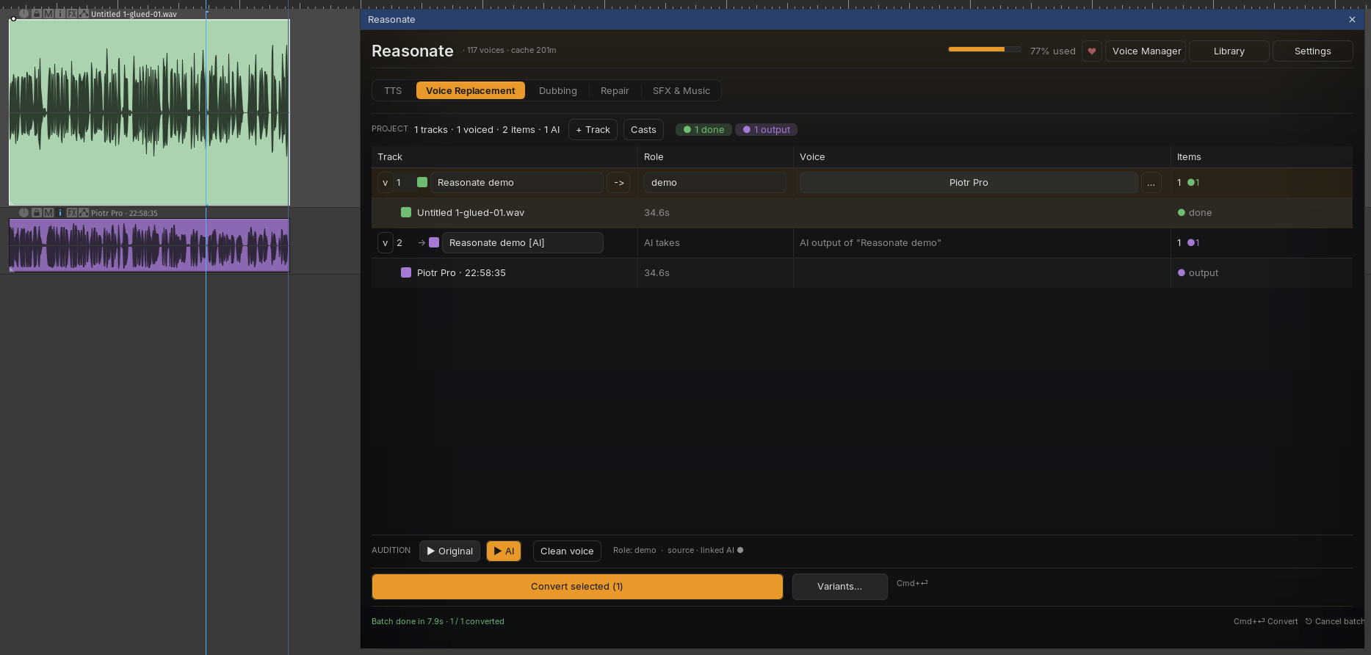Open FX for Untitled 1-glued-01.wav item
The height and width of the screenshot is (655, 1371).
click(x=72, y=14)
